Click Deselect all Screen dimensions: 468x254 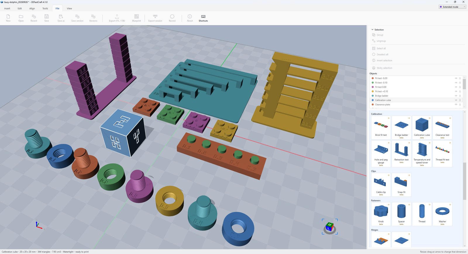382,55
